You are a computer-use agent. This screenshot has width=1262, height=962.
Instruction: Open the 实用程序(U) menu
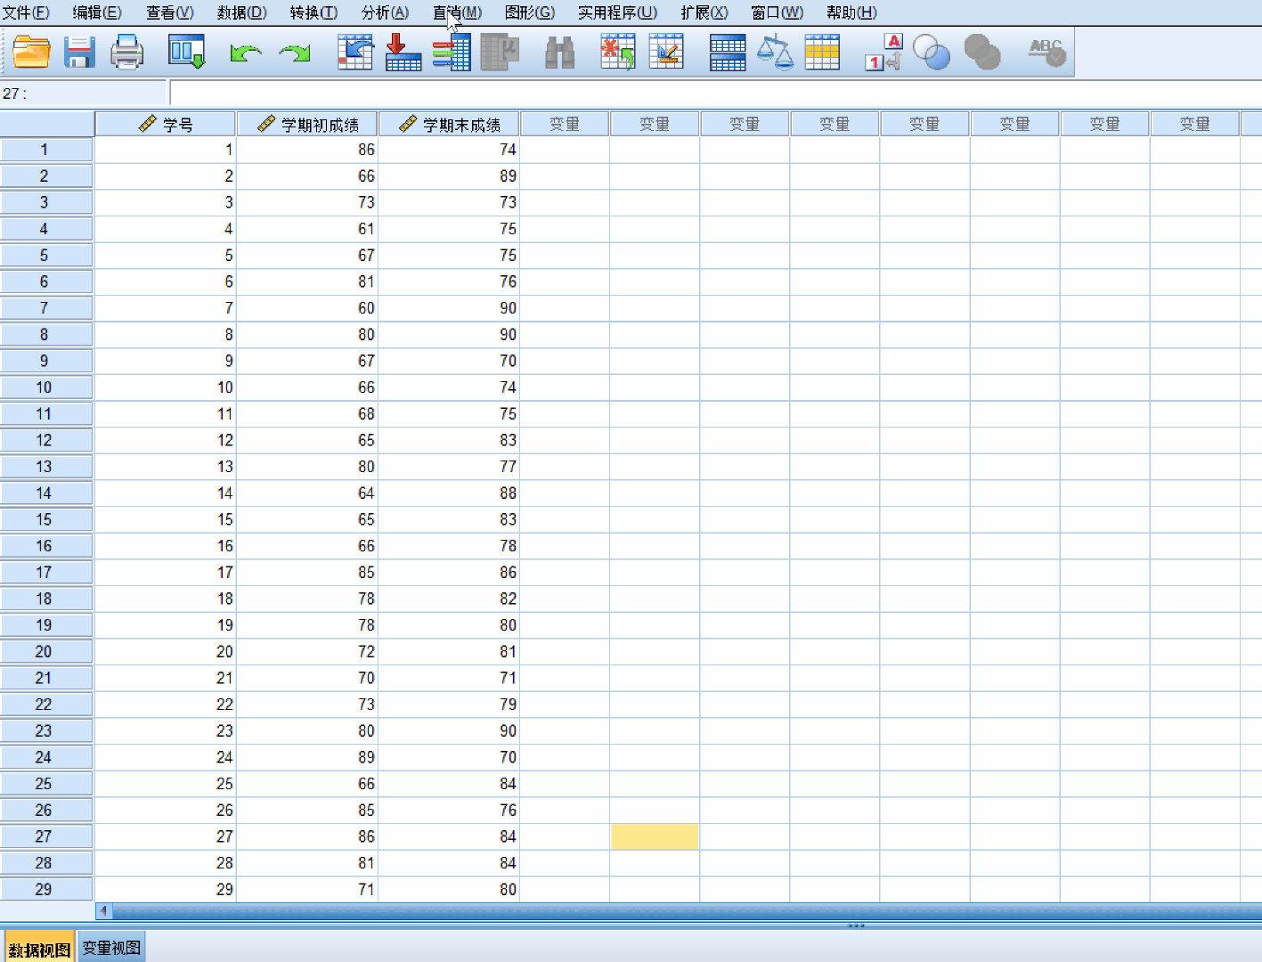click(617, 12)
